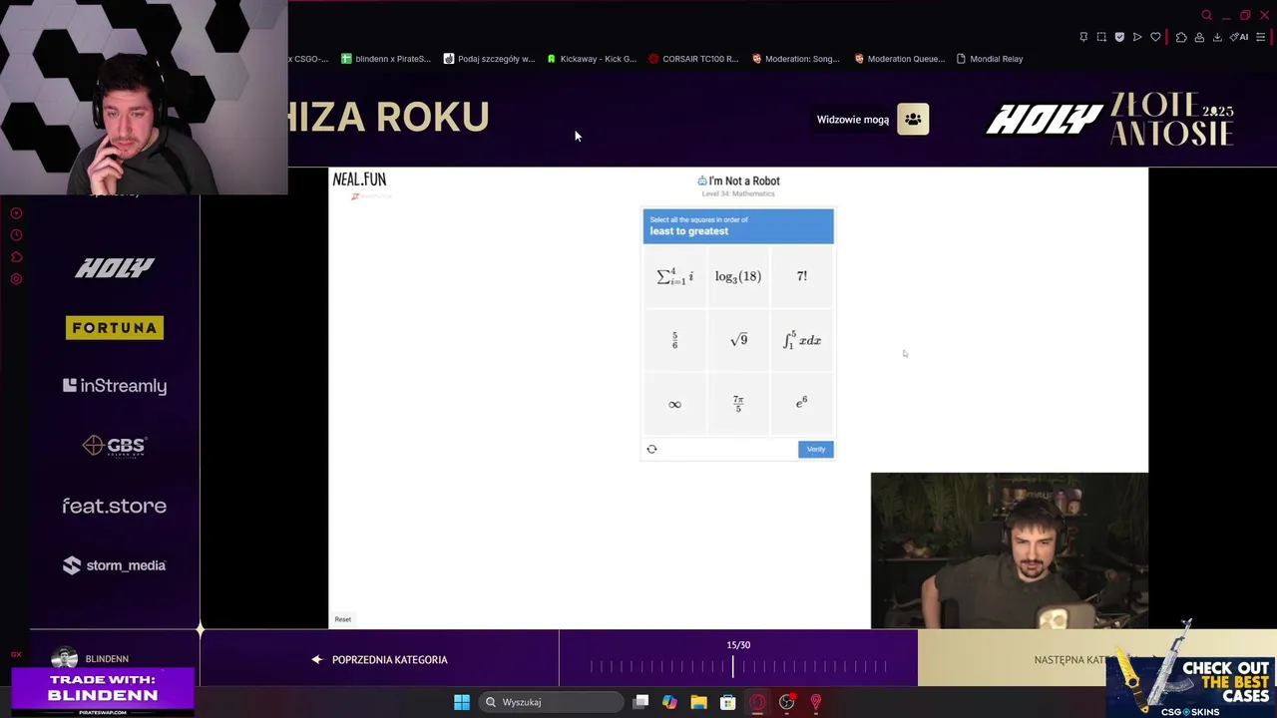Click the viewers group icon button
Image resolution: width=1277 pixels, height=718 pixels.
(x=913, y=120)
